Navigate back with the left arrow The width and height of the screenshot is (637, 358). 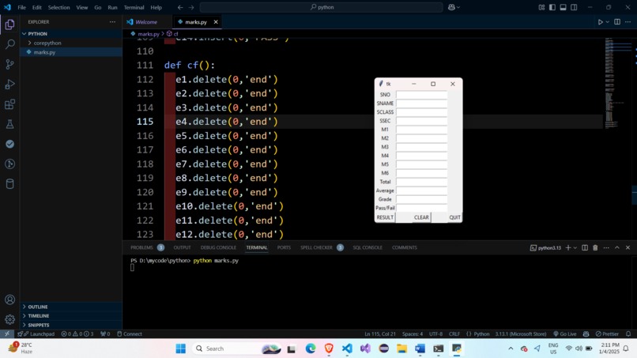click(180, 7)
